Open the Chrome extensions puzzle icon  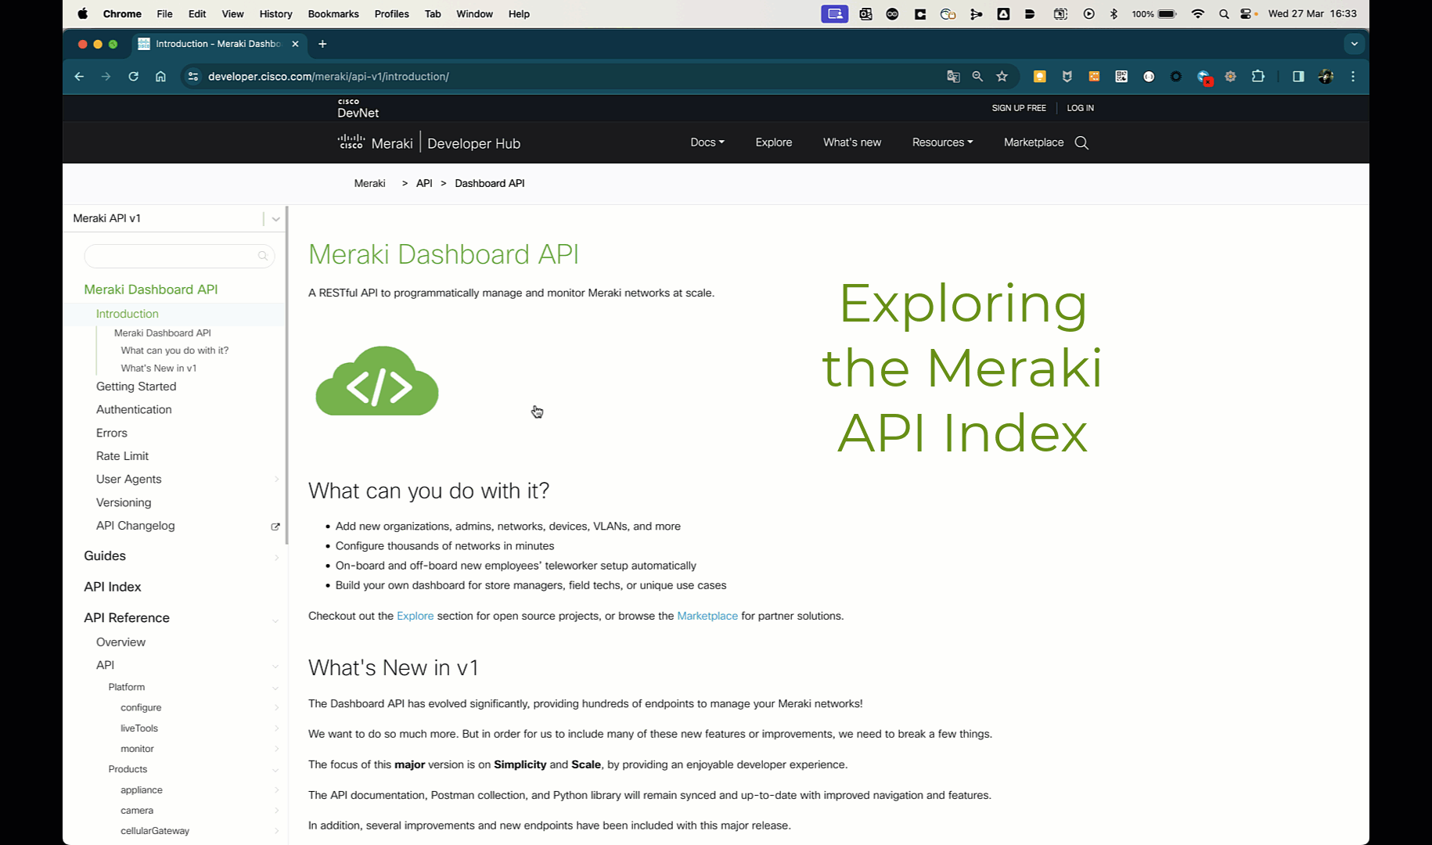[x=1257, y=76]
